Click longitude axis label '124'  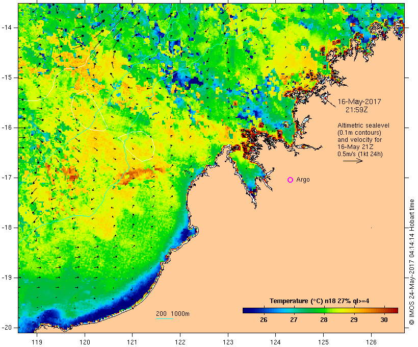(x=275, y=342)
